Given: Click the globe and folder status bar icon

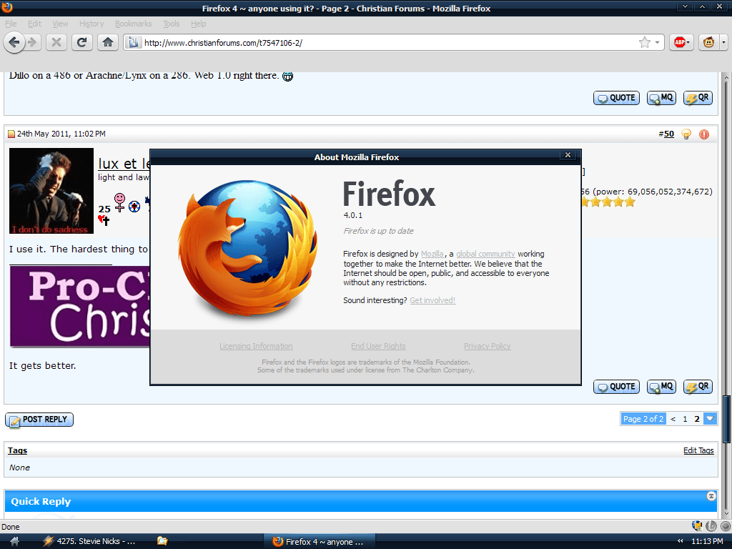Looking at the screenshot, I should pos(697,526).
